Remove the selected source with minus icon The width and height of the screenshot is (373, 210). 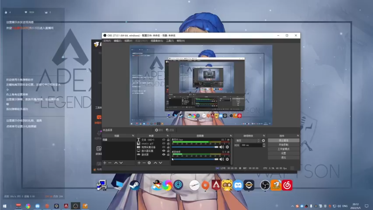click(x=144, y=163)
